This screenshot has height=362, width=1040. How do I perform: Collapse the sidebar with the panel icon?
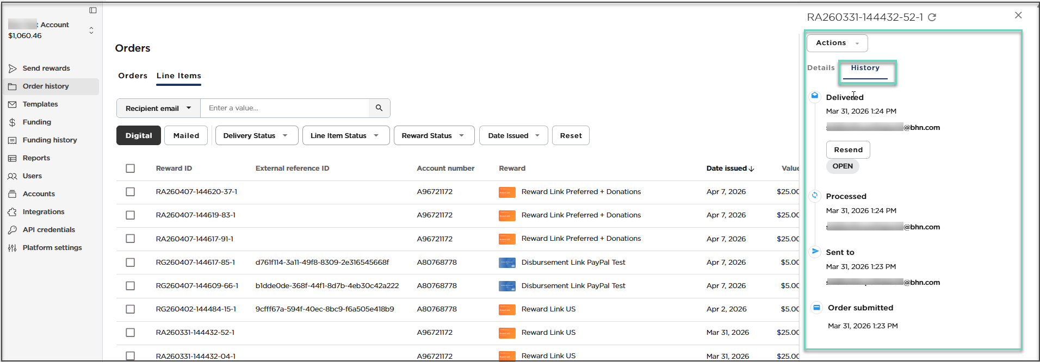(93, 10)
